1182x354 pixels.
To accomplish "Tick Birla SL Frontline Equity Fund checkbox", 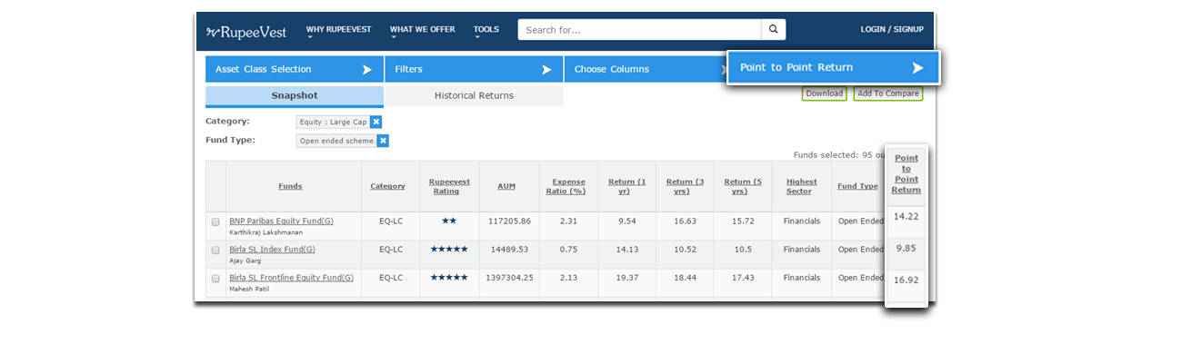I will (215, 279).
